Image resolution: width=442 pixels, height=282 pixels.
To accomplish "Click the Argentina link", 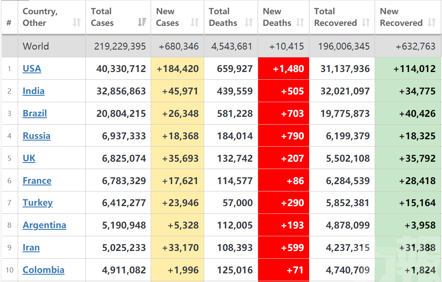I will click(44, 225).
